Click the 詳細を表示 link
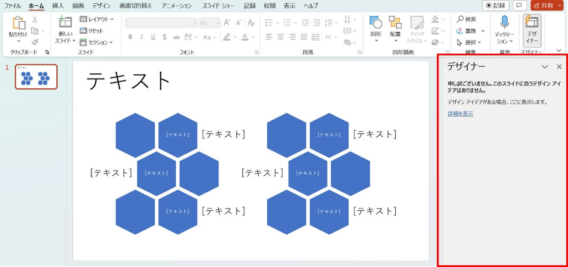 tap(460, 114)
